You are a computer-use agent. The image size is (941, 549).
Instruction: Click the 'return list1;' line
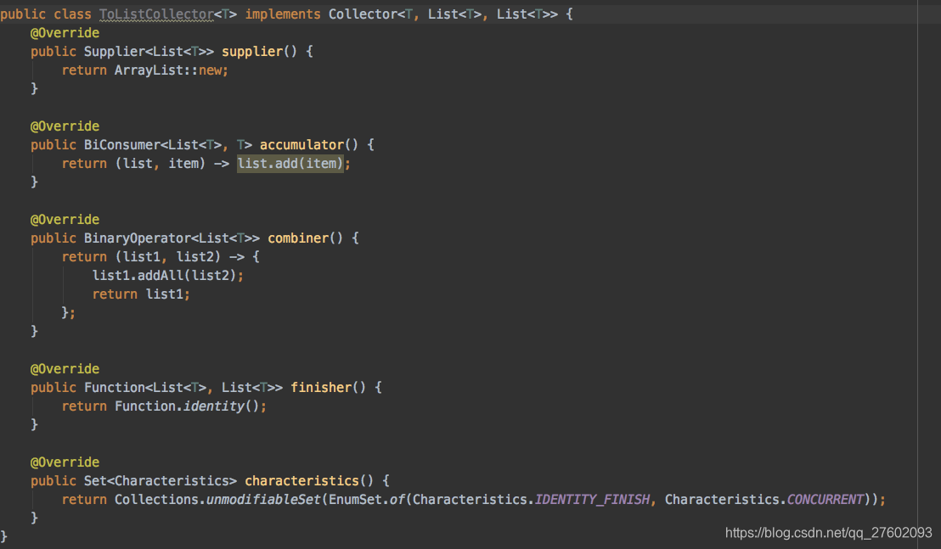tap(141, 294)
